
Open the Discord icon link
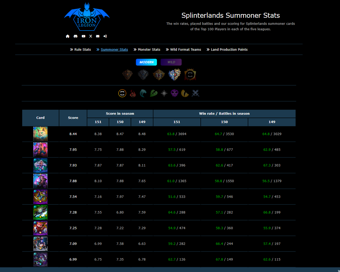pos(75,36)
